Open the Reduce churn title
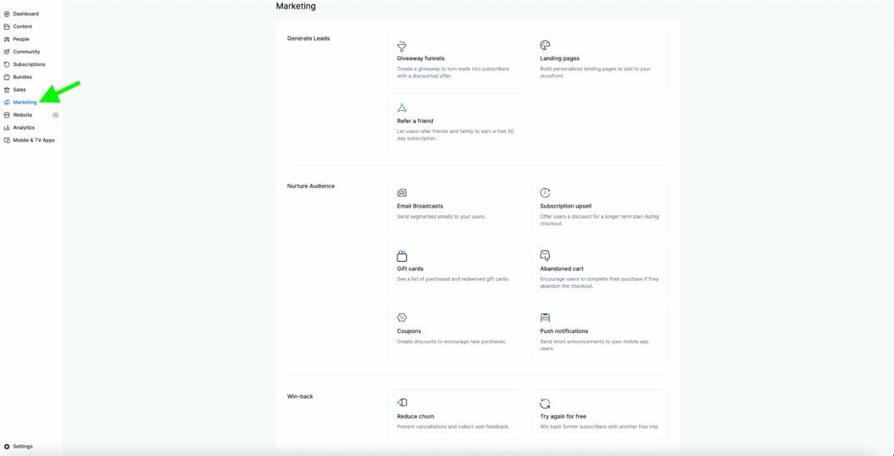 coord(415,416)
